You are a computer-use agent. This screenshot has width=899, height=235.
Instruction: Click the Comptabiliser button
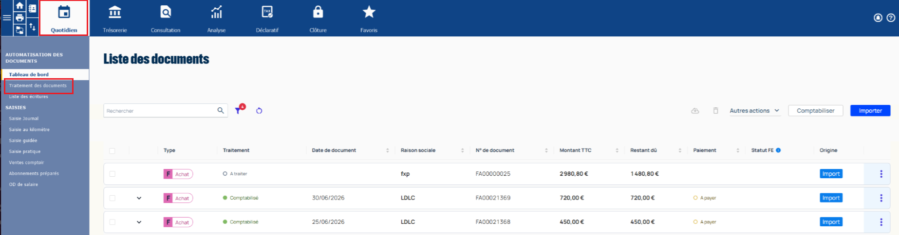816,111
